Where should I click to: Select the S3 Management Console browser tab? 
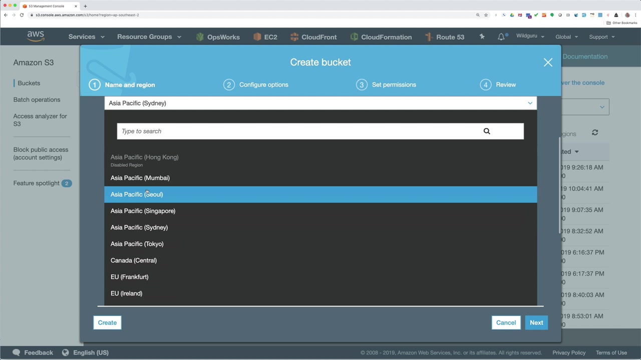click(50, 6)
